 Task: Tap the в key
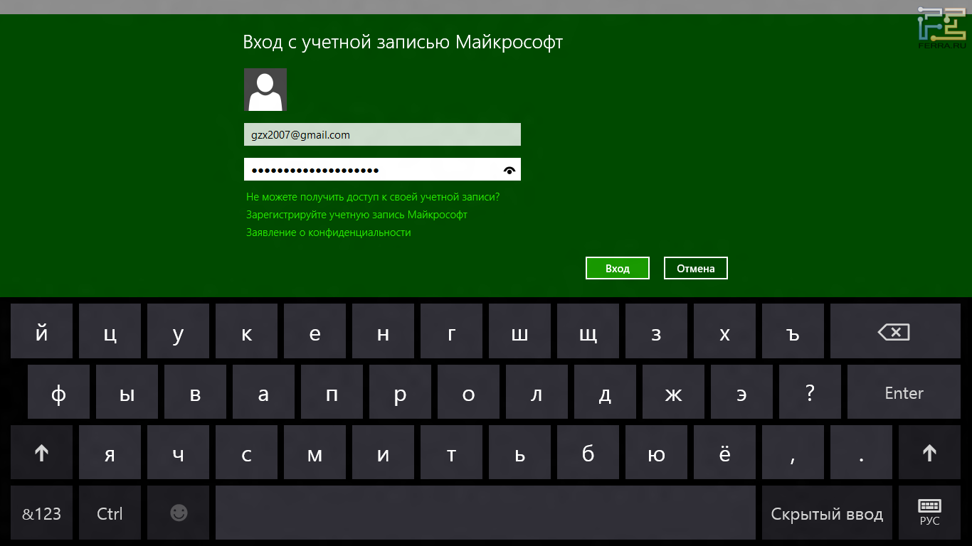[x=195, y=392]
